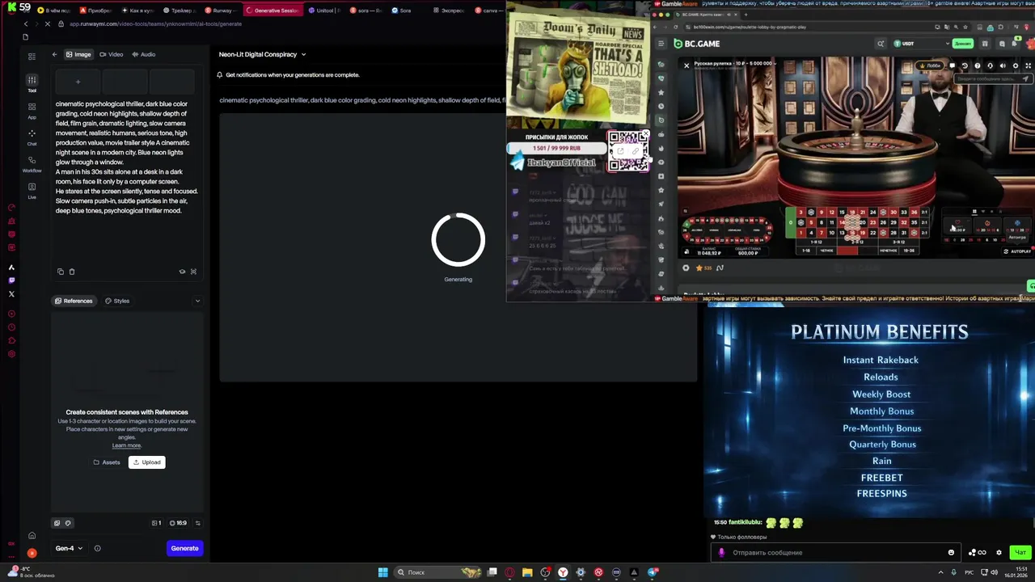Click the Upload button
The width and height of the screenshot is (1035, 582).
pos(146,462)
